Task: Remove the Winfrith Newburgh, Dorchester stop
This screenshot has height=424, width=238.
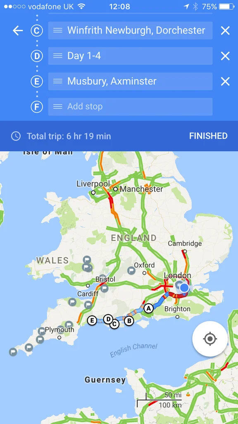Action: tap(225, 31)
